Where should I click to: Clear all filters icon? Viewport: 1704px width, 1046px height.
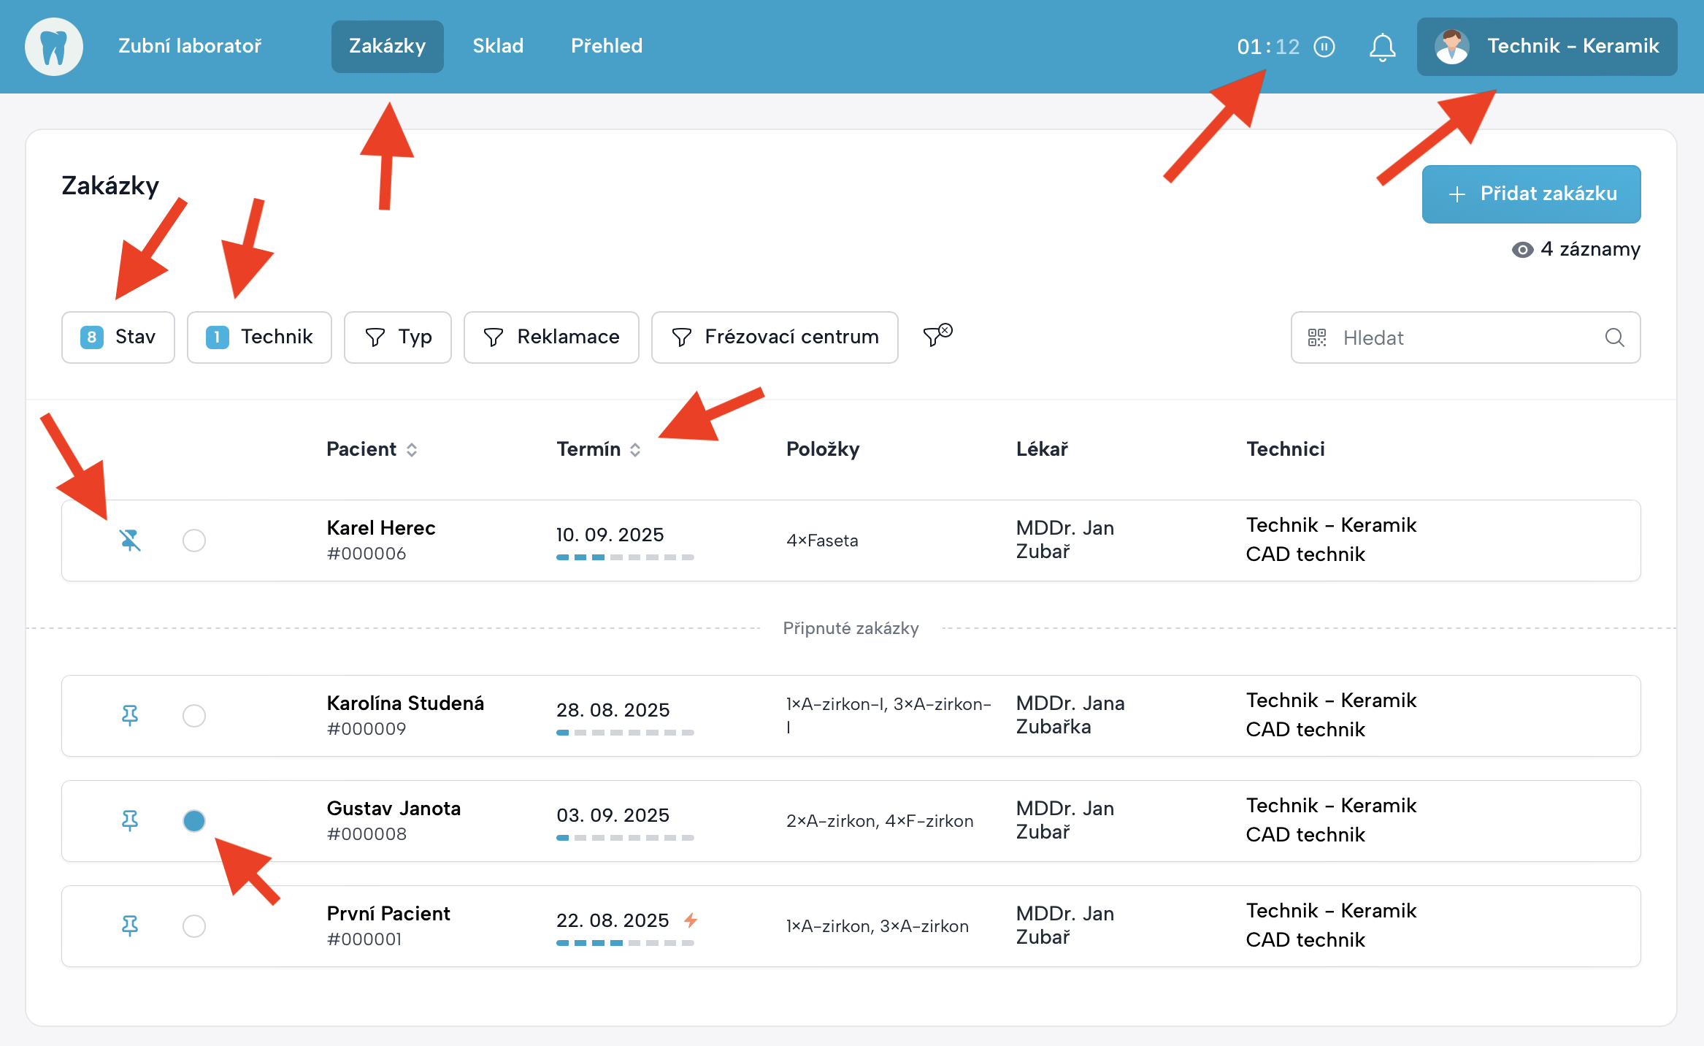937,335
